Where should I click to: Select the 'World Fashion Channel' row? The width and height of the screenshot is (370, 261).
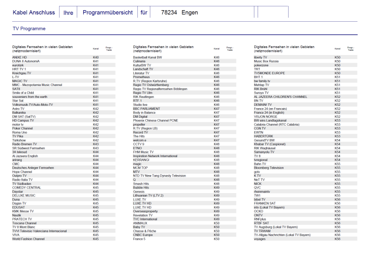[64, 239]
